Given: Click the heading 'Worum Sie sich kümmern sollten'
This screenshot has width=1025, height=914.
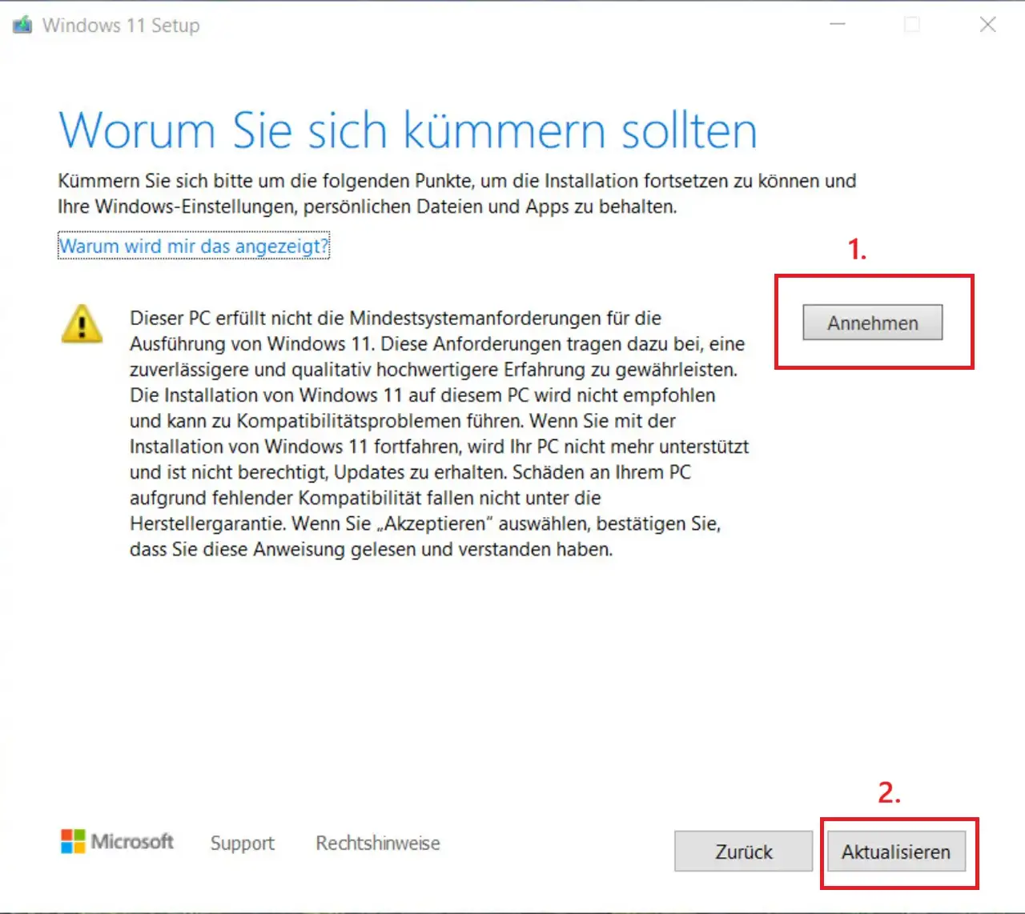Looking at the screenshot, I should coord(408,130).
